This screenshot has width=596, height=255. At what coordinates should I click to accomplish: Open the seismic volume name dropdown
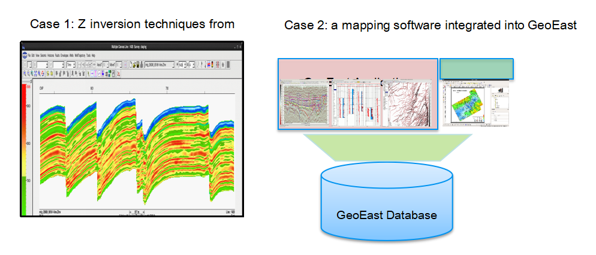click(159, 65)
